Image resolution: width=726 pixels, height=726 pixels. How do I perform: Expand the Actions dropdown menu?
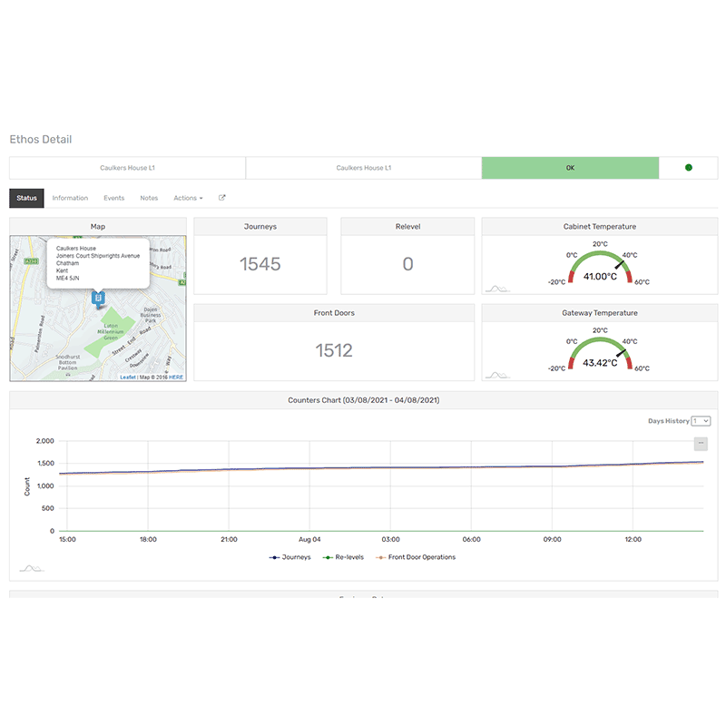pos(188,198)
